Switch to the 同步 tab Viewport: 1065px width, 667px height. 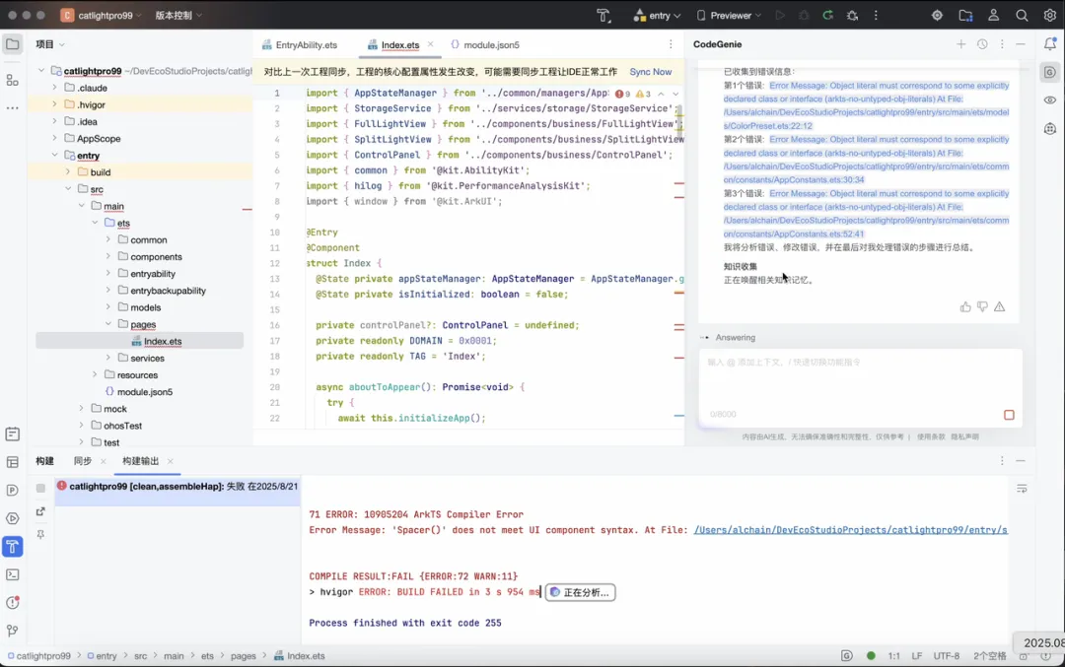(x=83, y=461)
